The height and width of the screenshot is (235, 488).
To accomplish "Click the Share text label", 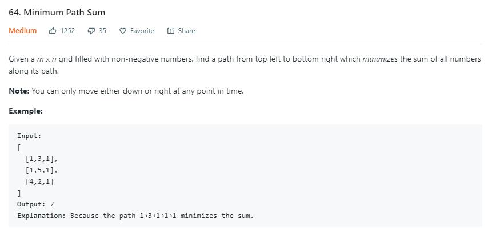I will pos(186,31).
